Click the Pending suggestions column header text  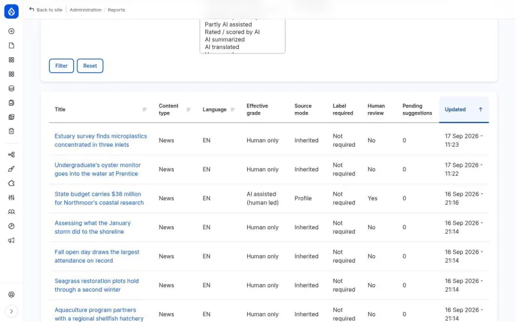click(417, 109)
